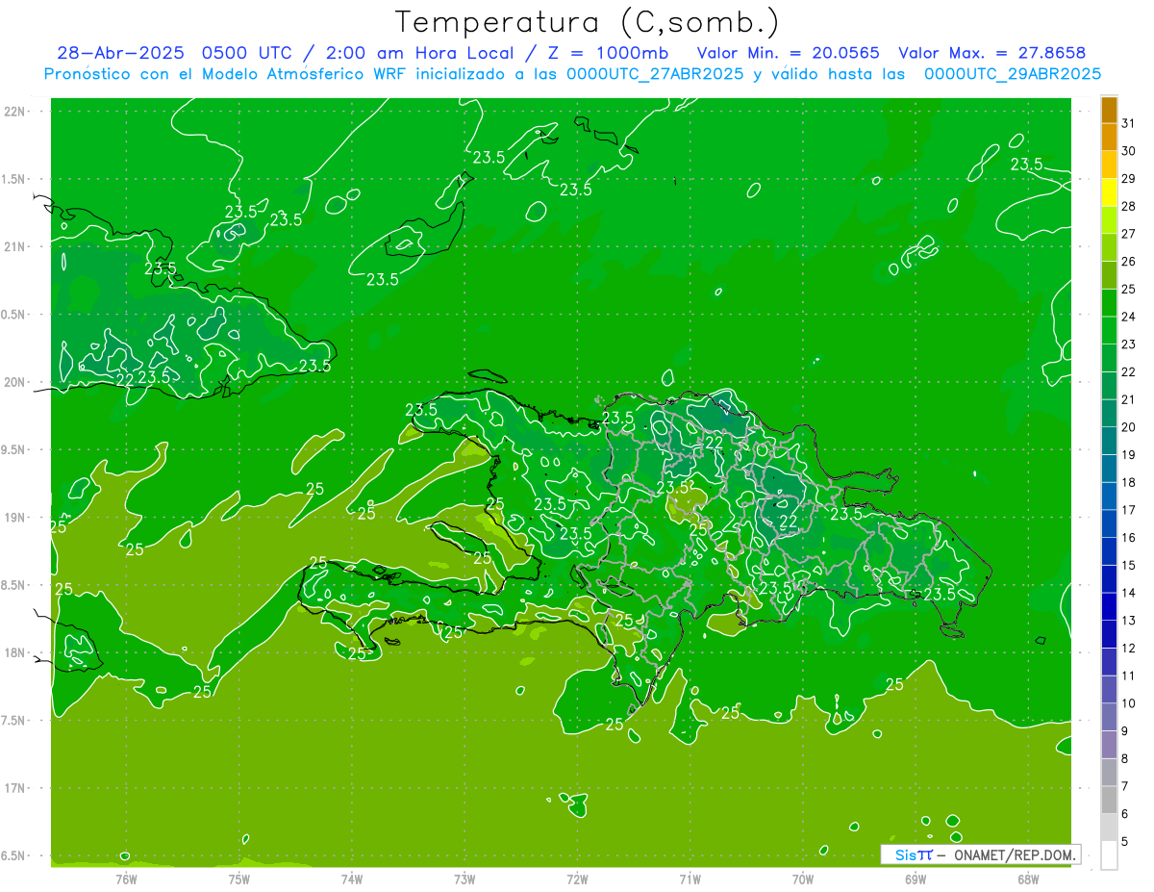Click the '73W' longitude axis label
The image size is (1154, 892).
[x=464, y=879]
